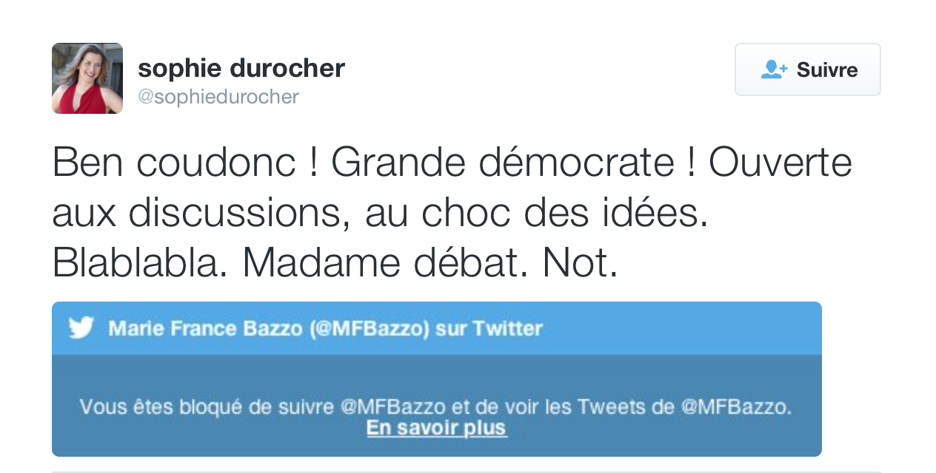Click the word 'Ouverte' in the tweet
This screenshot has height=473, width=936.
tap(780, 163)
